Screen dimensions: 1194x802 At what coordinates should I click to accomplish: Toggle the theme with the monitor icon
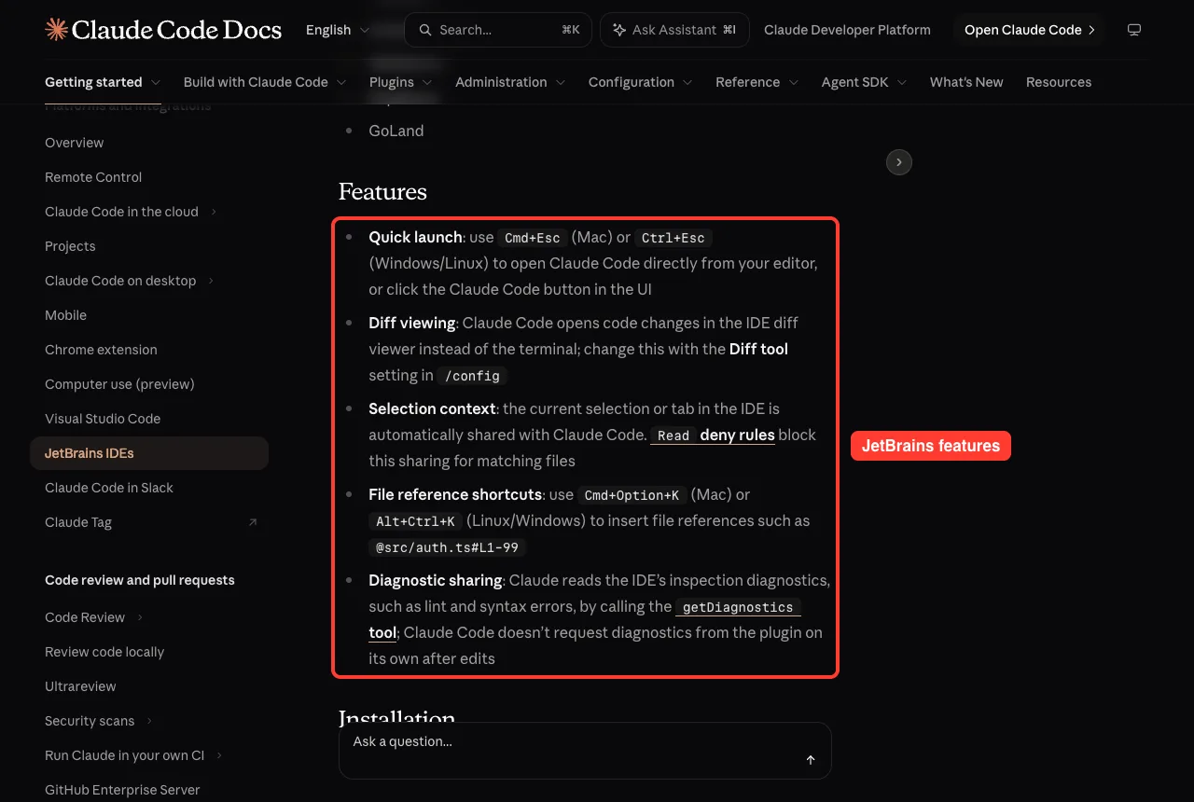(x=1134, y=30)
